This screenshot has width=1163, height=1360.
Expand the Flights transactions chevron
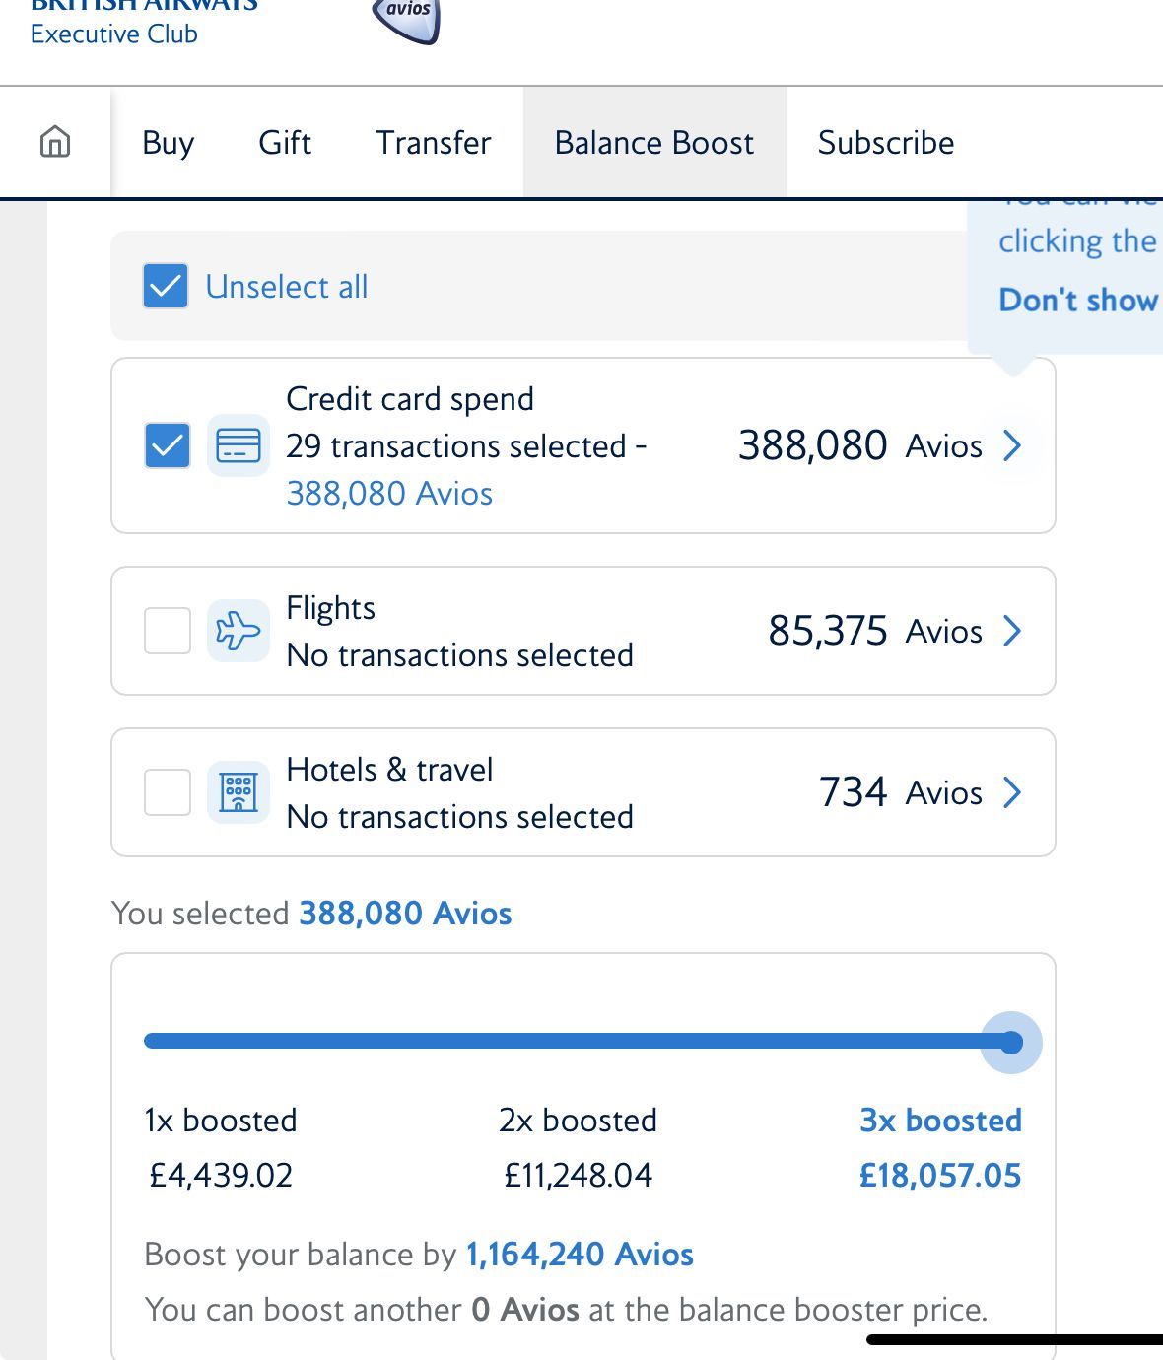pos(1012,631)
